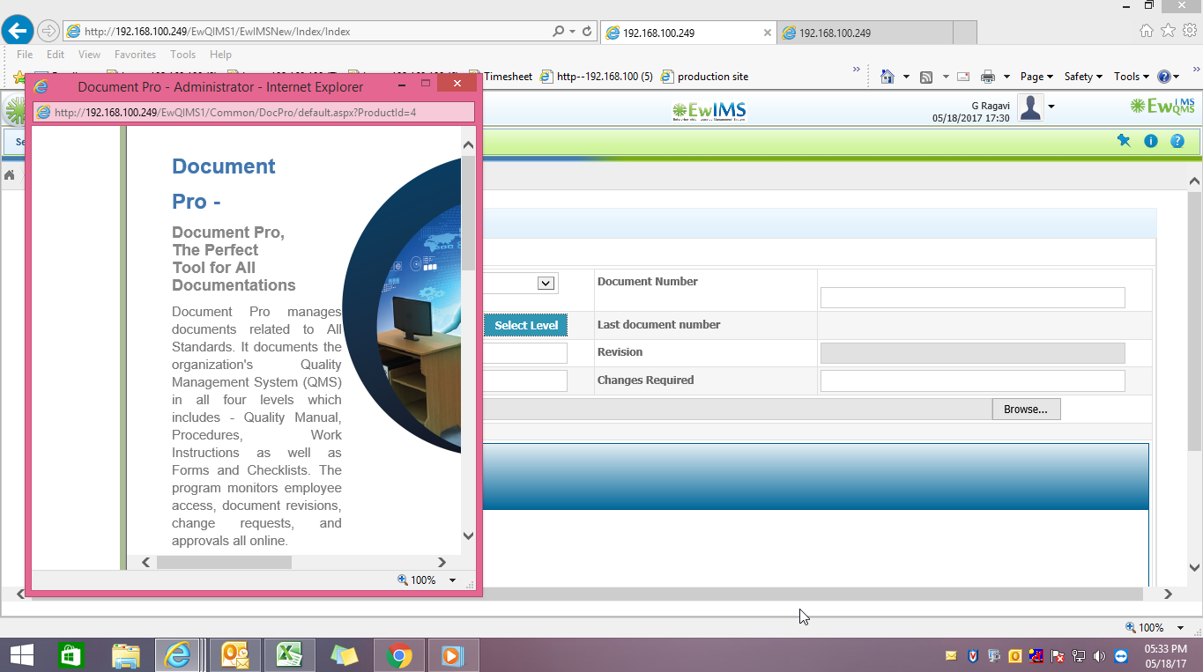This screenshot has width=1203, height=672.
Task: Expand the Print dropdown arrow
Action: tap(1006, 78)
